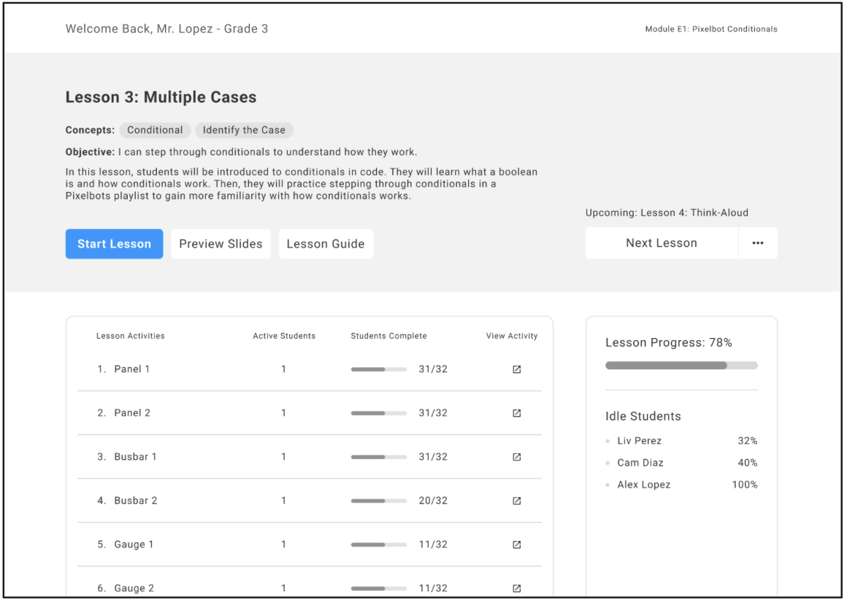847x603 pixels.
Task: Go to the Next Lesson
Action: pos(661,243)
